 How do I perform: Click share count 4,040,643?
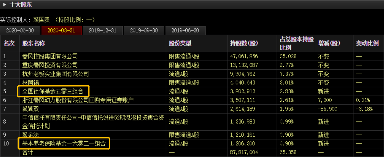click(x=243, y=83)
